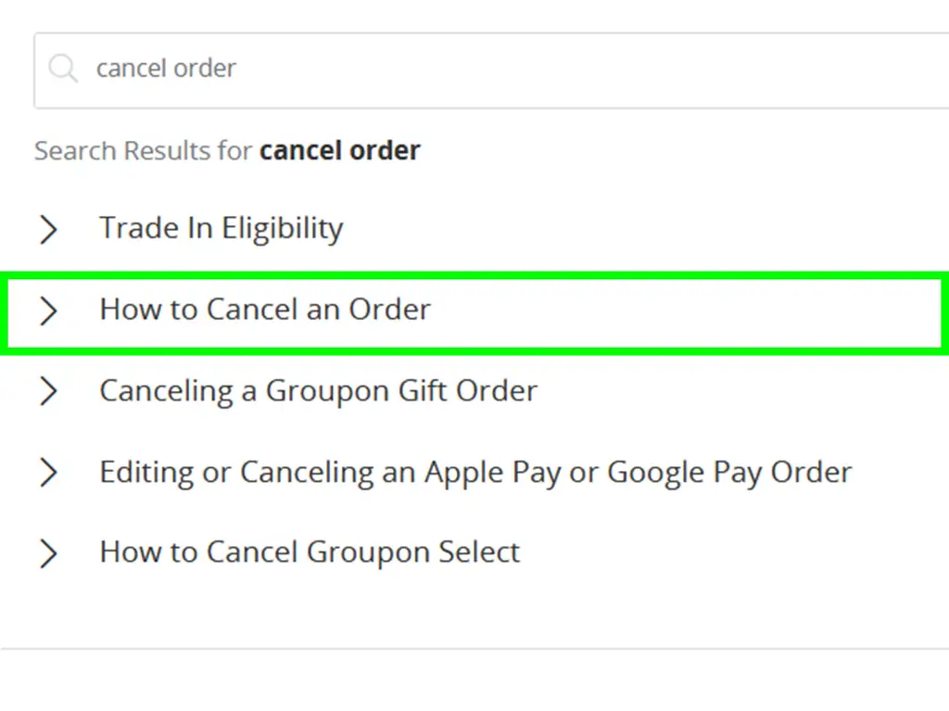Viewport: 949px width, 711px height.
Task: Select the cancel order search text
Action: [166, 68]
